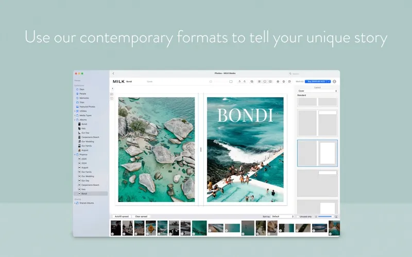This screenshot has width=412, height=257.
Task: Select the full-spread layout with a top-right caption
Action: point(317,183)
